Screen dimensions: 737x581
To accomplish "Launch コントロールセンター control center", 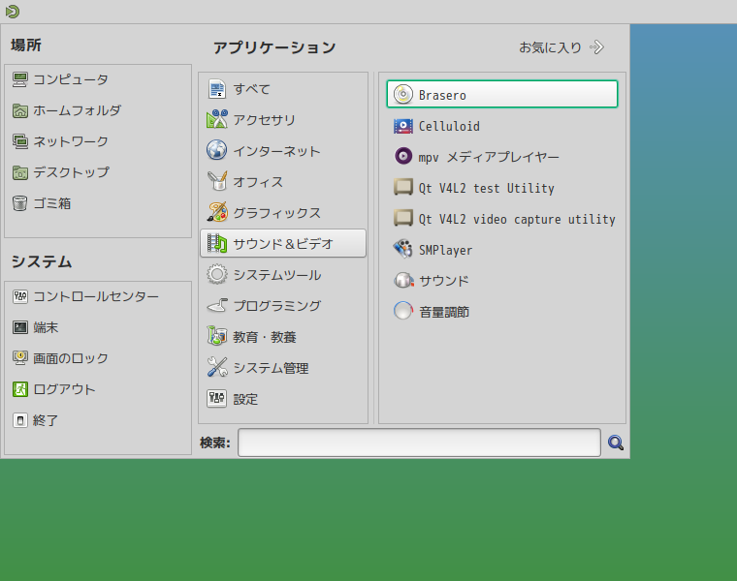I will [x=98, y=296].
